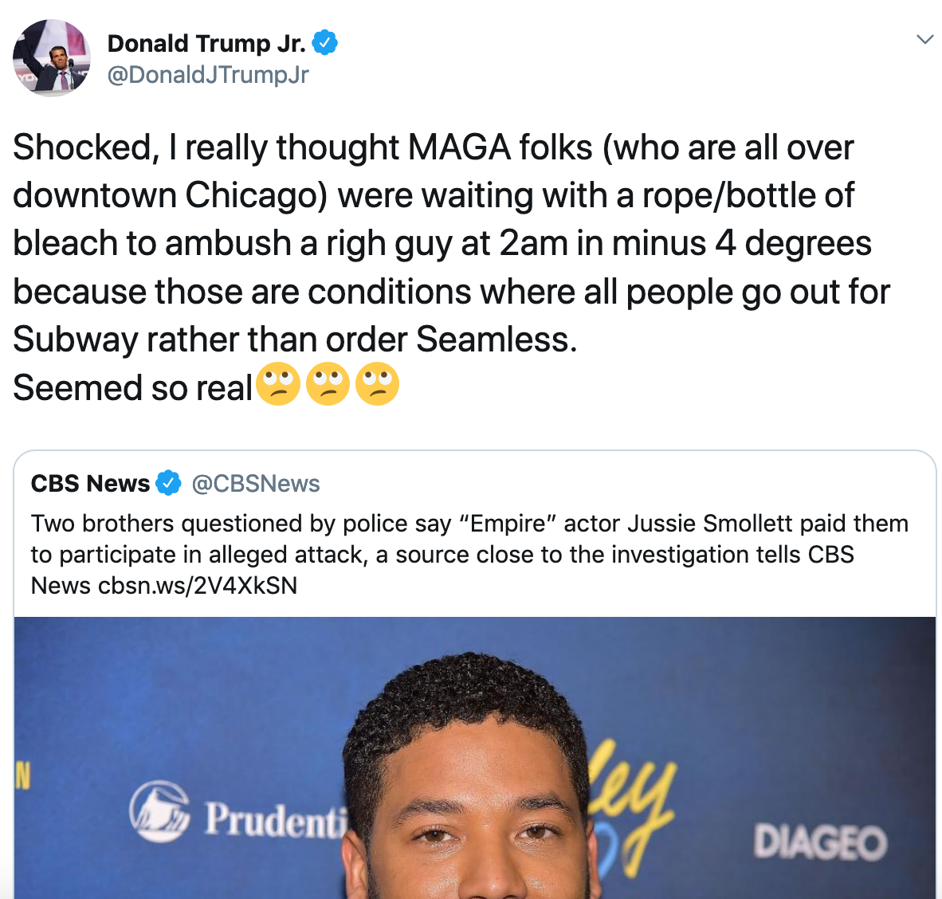Open the quoted tweet photo
This screenshot has height=899, width=942.
[475, 758]
